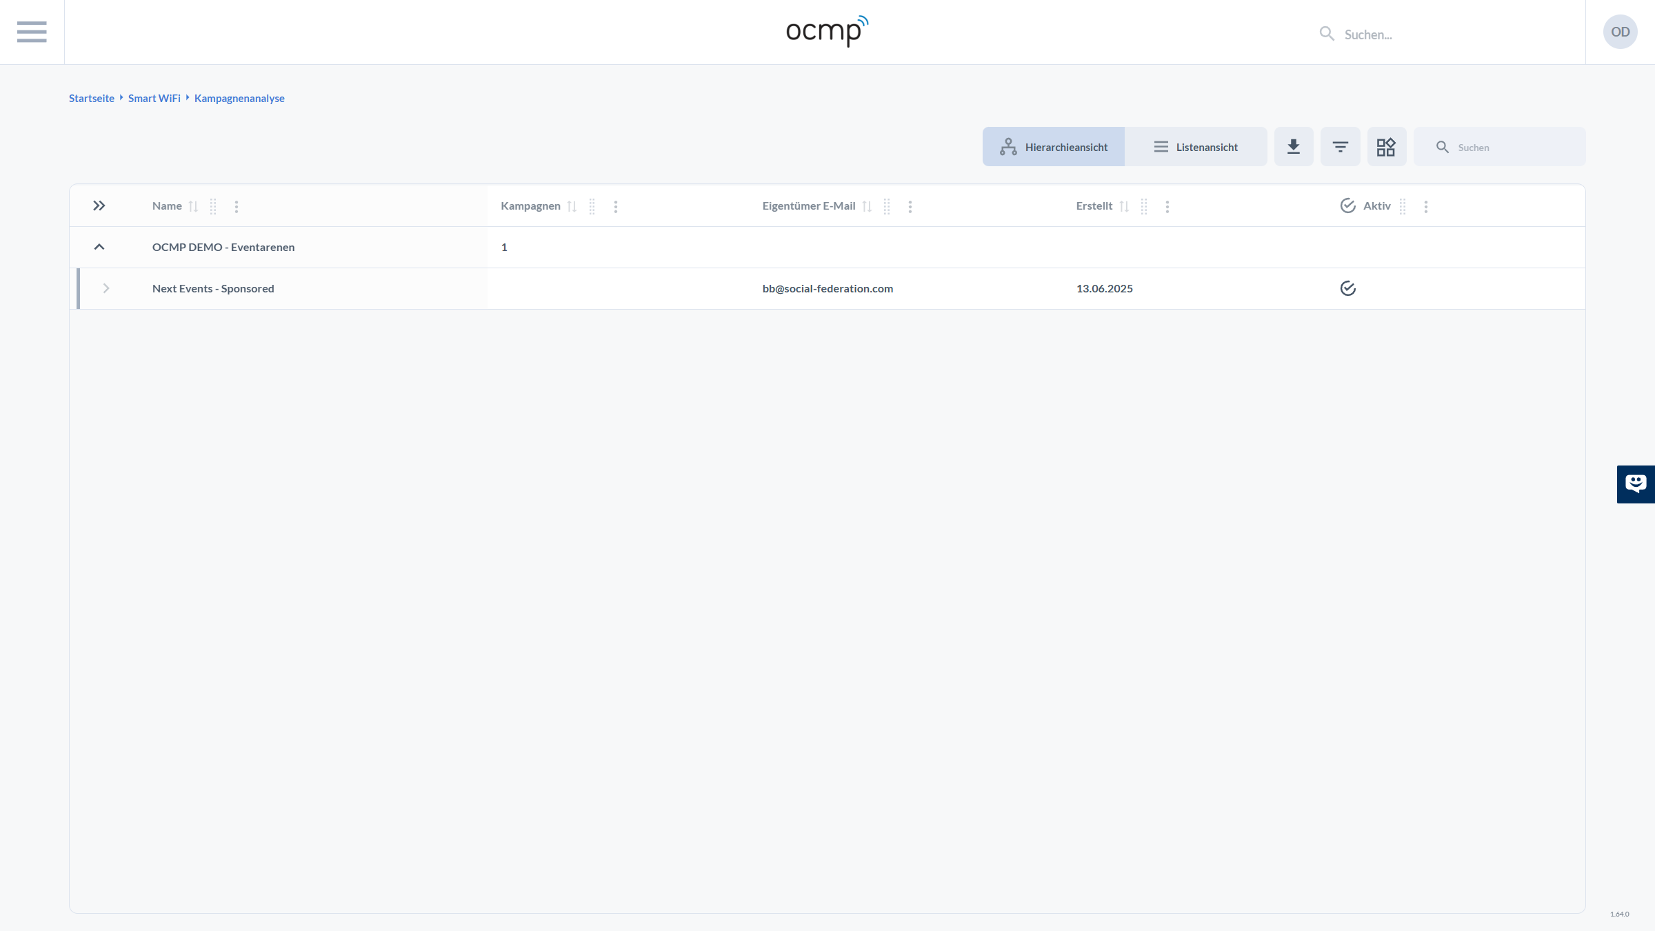Open the Eigentümer E-Mail column menu
This screenshot has width=1655, height=931.
click(x=910, y=206)
